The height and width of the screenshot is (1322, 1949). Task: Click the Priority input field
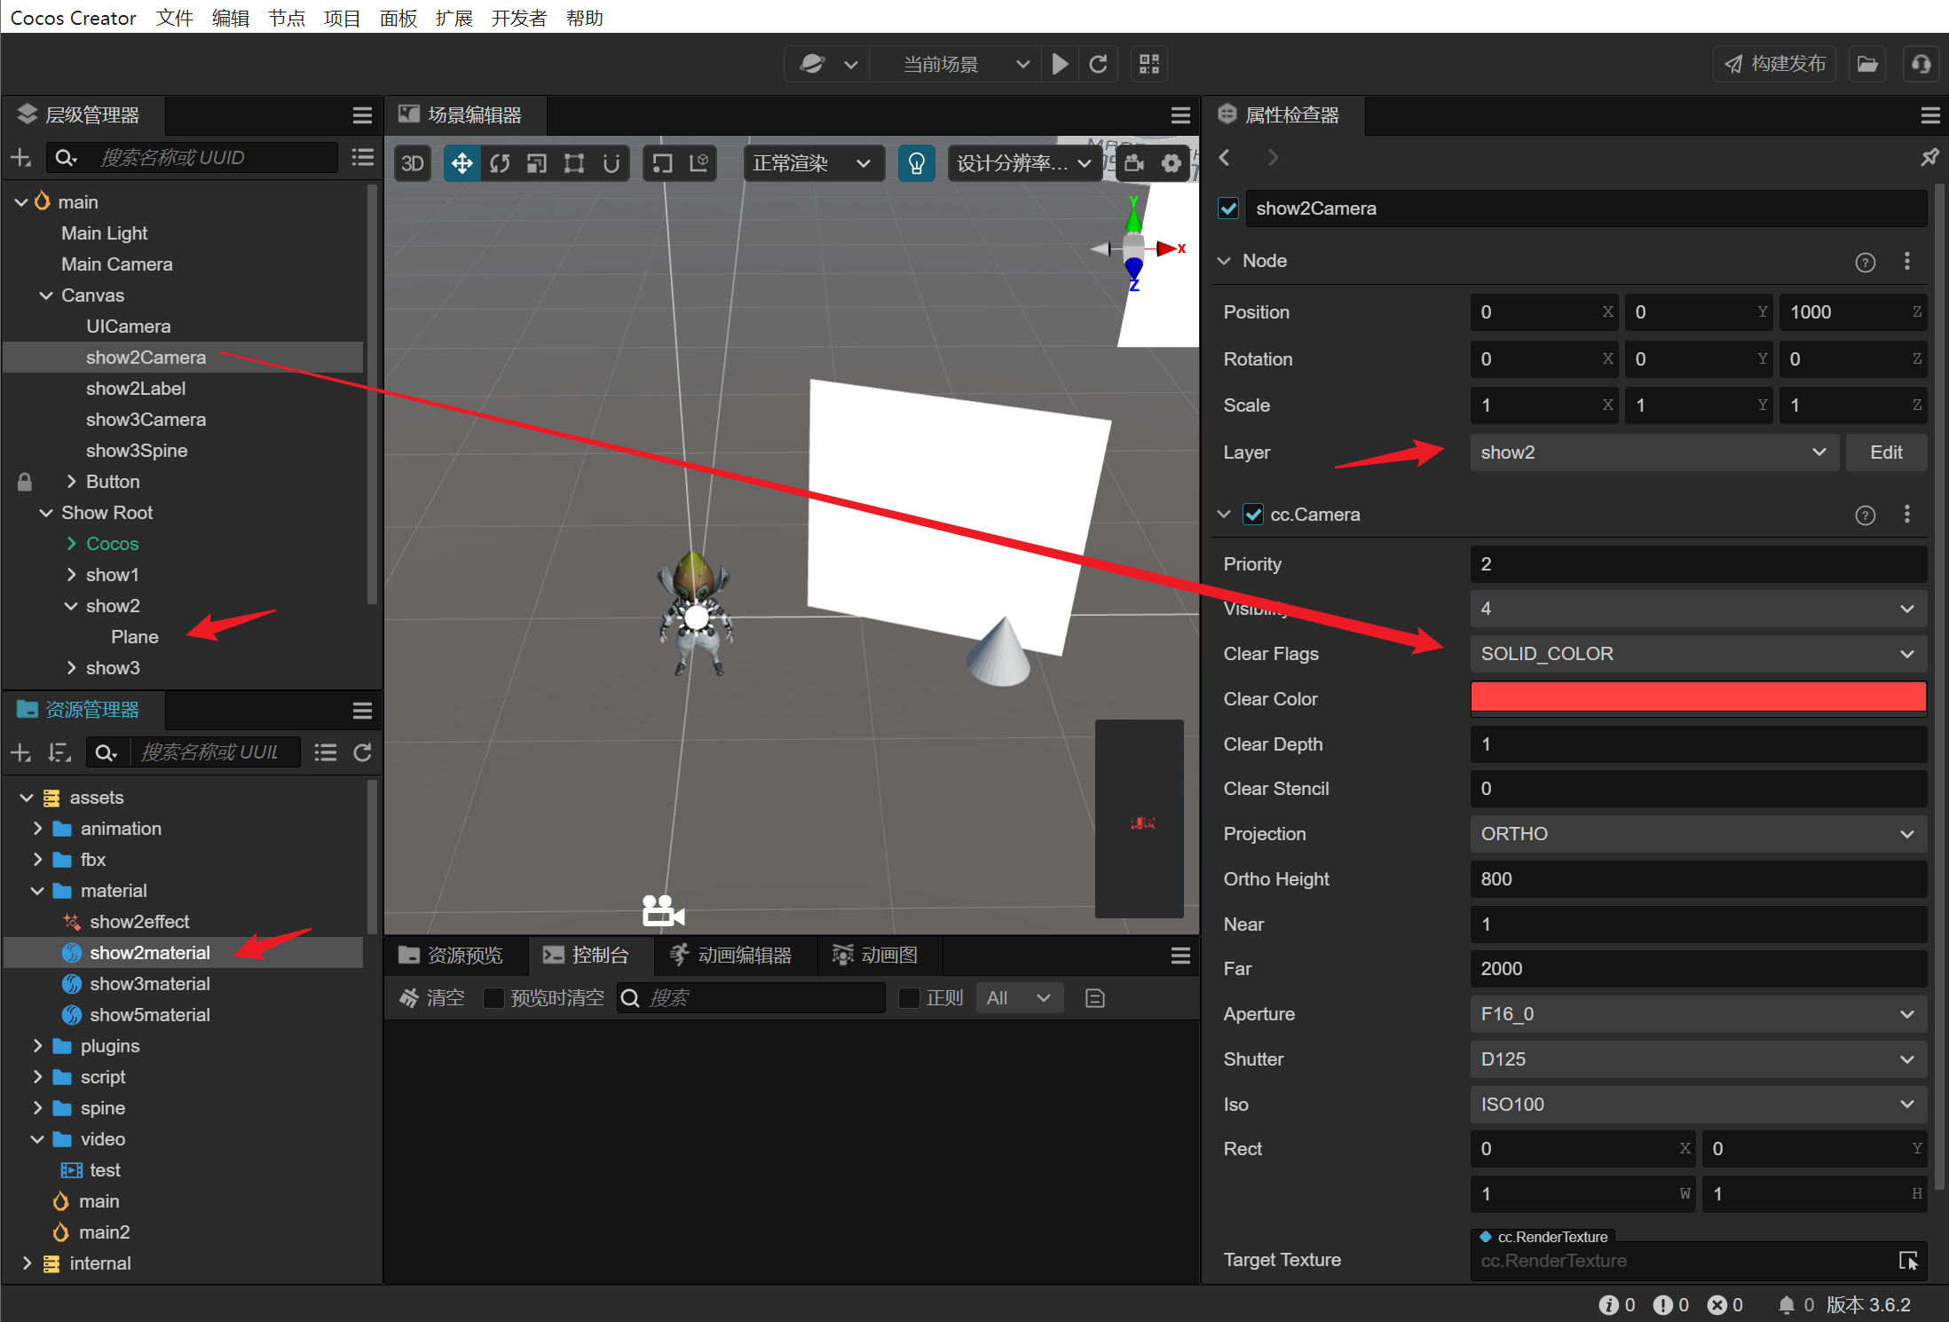click(x=1699, y=564)
